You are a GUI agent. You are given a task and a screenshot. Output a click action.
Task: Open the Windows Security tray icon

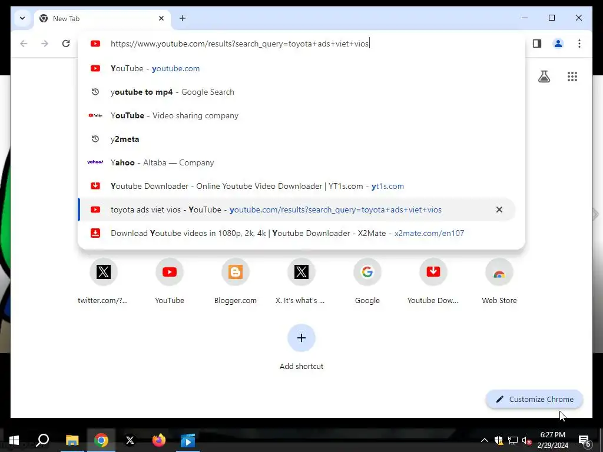point(499,440)
